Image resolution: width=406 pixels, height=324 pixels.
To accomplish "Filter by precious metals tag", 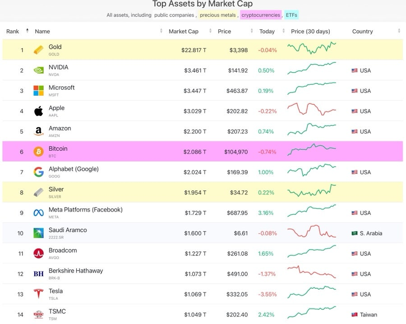I will 218,15.
